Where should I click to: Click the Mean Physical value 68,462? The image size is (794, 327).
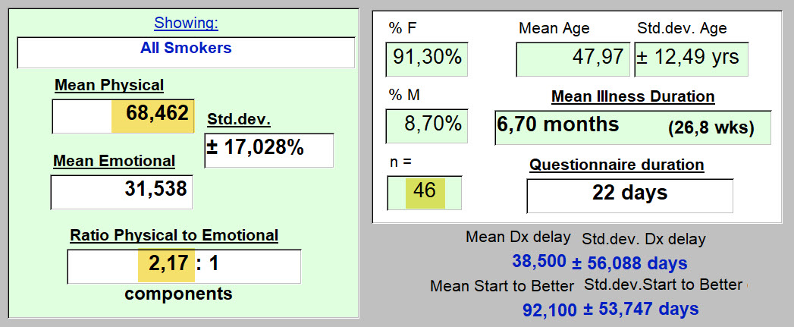(123, 116)
